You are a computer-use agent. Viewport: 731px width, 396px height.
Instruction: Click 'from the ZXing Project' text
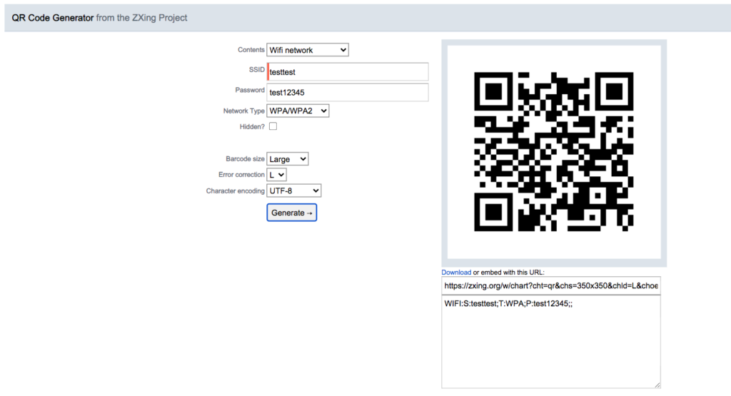[x=142, y=18]
